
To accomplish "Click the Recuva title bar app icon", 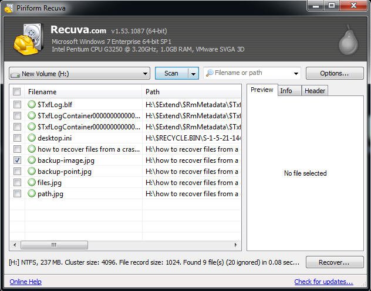I will tap(9, 8).
